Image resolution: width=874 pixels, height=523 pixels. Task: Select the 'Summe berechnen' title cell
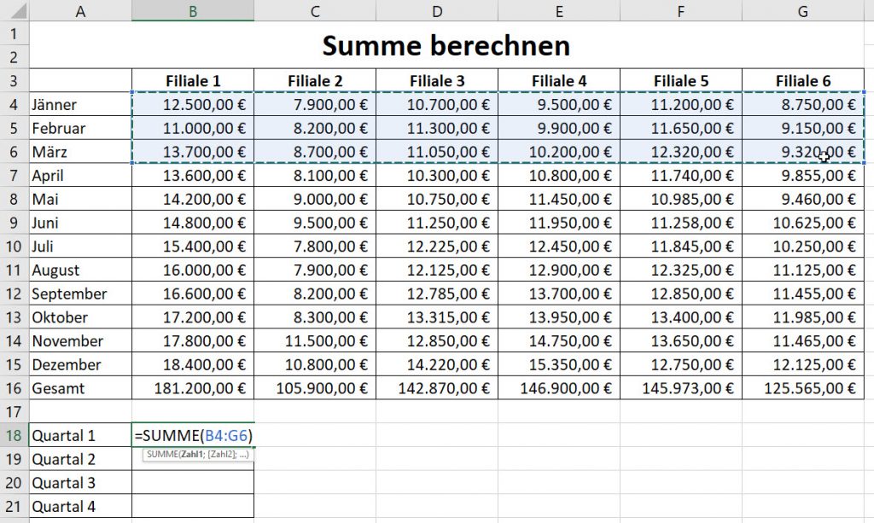(x=446, y=45)
